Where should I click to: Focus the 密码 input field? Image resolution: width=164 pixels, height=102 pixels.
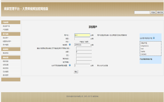[82, 39]
